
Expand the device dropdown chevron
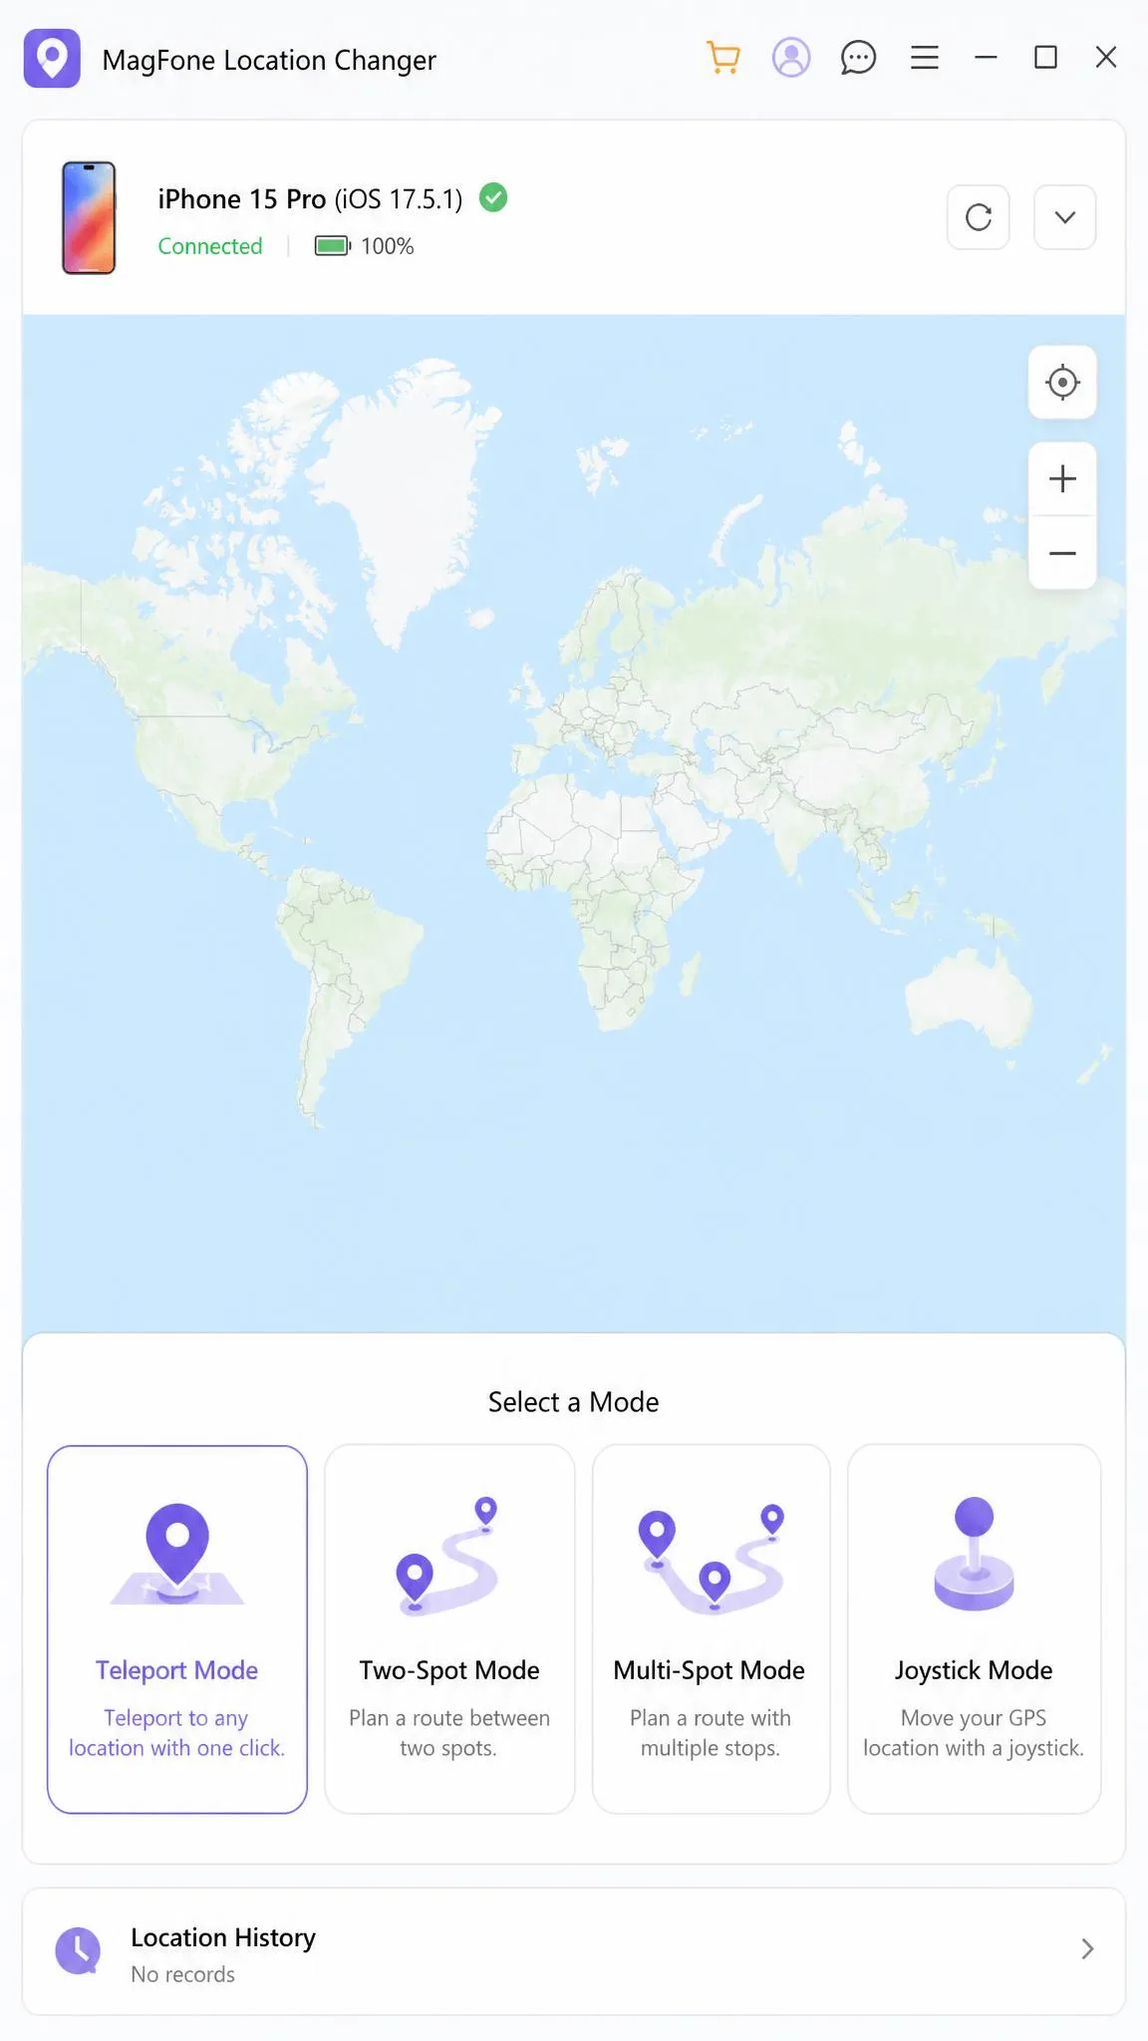point(1065,217)
